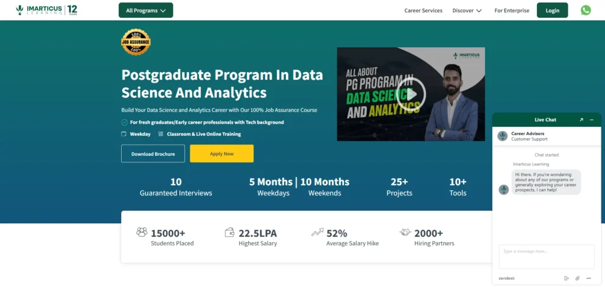The image size is (605, 287).
Task: Attach a file in live chat
Action: pos(577,278)
